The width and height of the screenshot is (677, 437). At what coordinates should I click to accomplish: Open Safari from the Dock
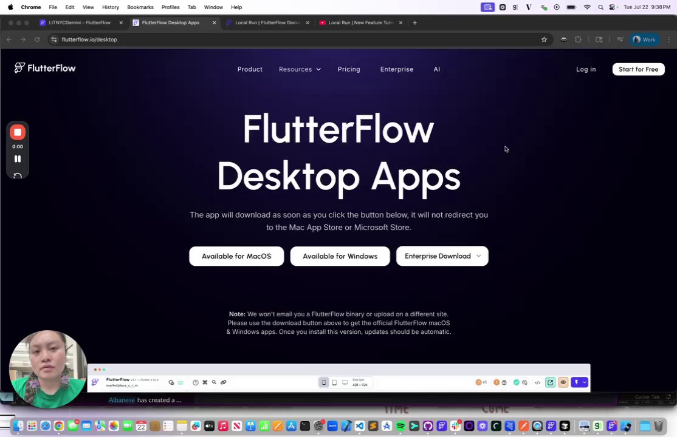coord(46,426)
